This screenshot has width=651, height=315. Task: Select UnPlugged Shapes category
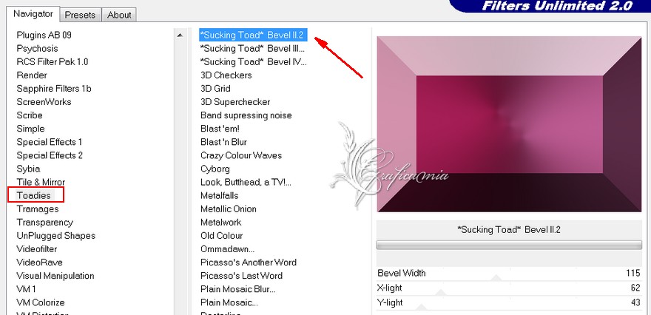[56, 235]
